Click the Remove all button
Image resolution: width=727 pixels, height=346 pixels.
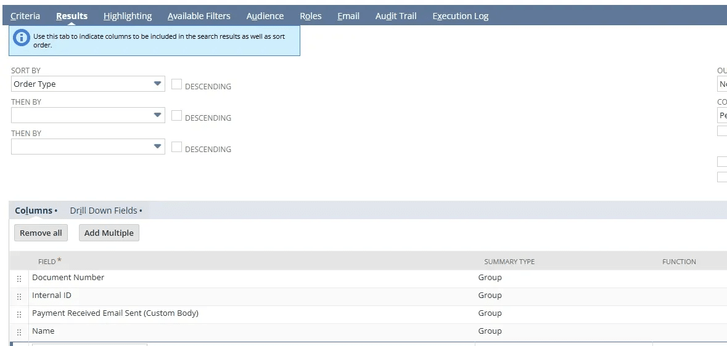41,233
